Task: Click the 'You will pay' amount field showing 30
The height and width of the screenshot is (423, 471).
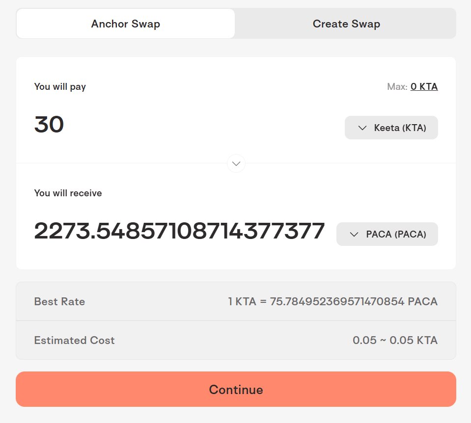Action: [49, 125]
